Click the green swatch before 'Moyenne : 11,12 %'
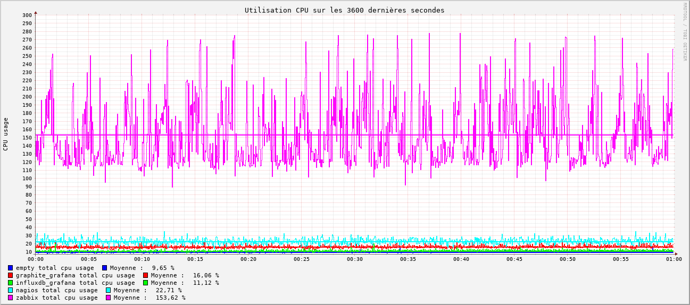Image resolution: width=690 pixels, height=305 pixels. (x=145, y=283)
